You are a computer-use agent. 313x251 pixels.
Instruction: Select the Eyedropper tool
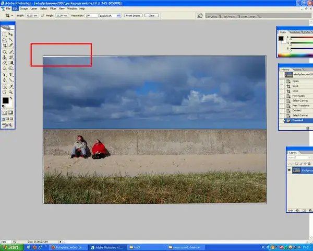10,86
